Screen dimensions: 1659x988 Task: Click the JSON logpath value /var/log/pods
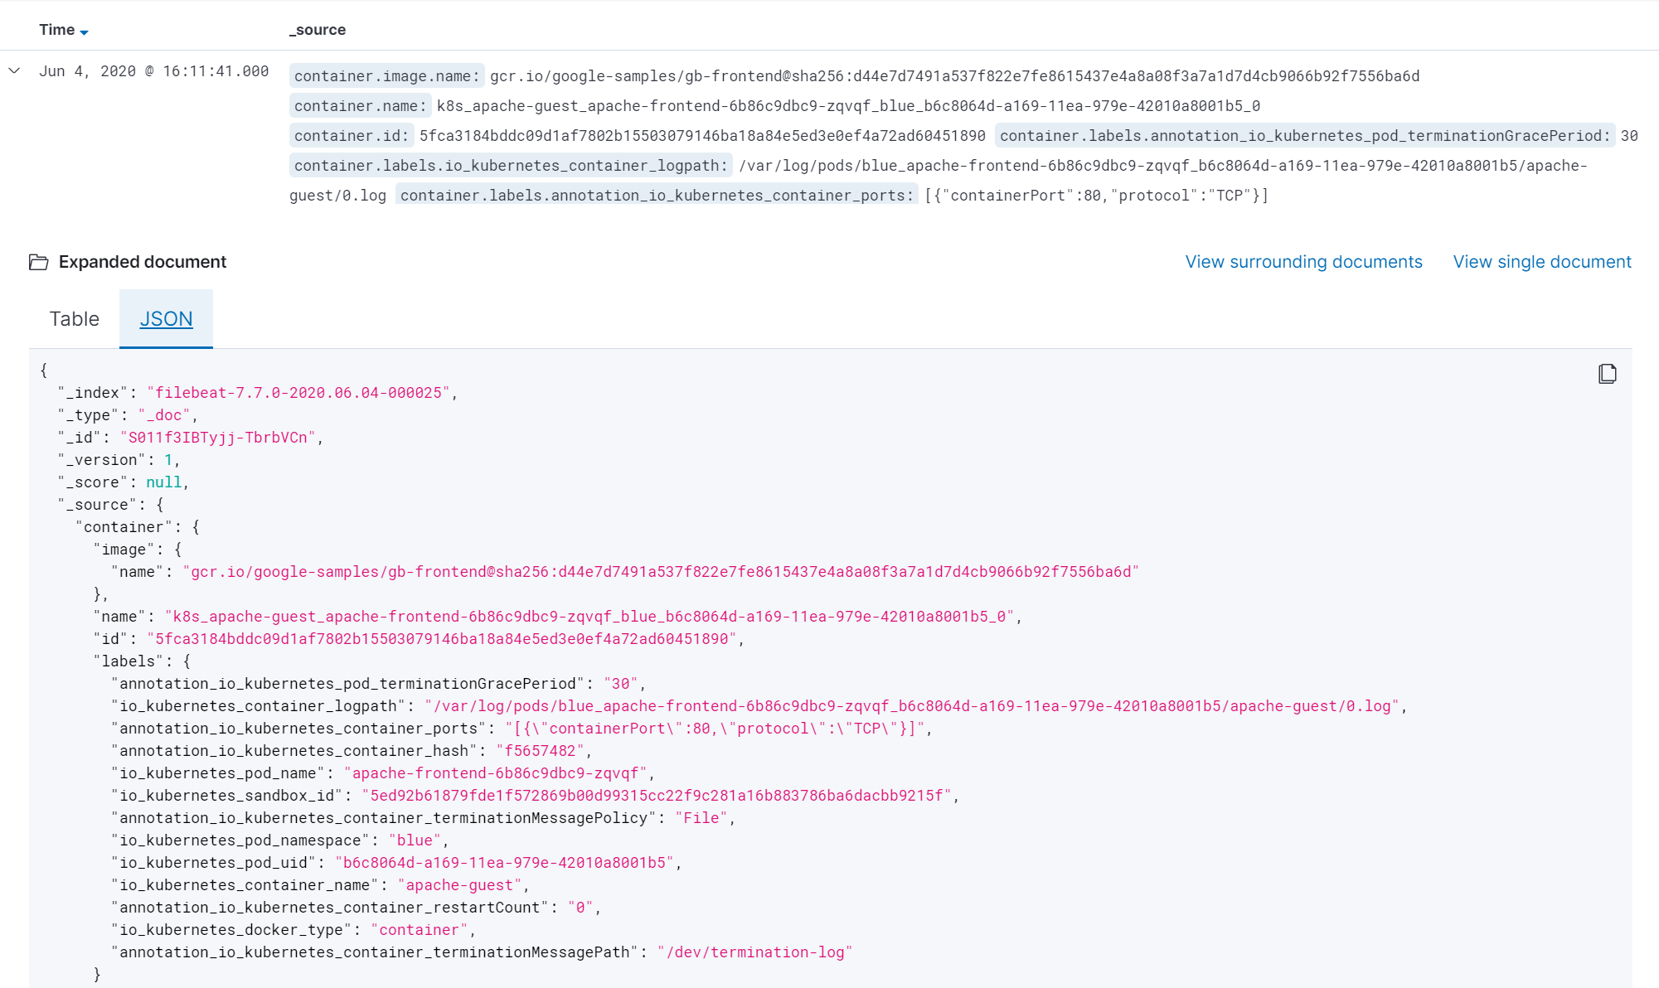pos(912,706)
